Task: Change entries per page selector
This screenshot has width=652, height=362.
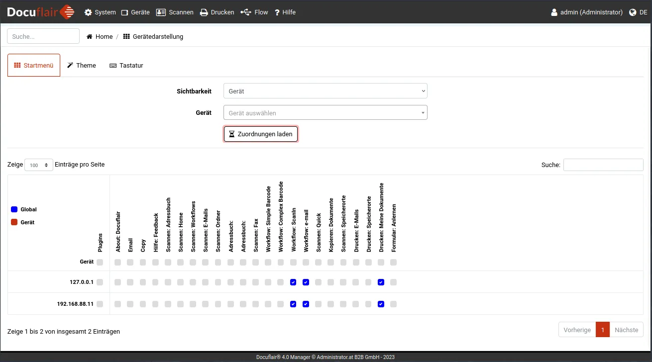Action: click(39, 165)
